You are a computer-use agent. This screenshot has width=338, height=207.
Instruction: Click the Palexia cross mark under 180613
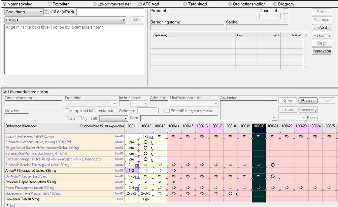[160, 182]
